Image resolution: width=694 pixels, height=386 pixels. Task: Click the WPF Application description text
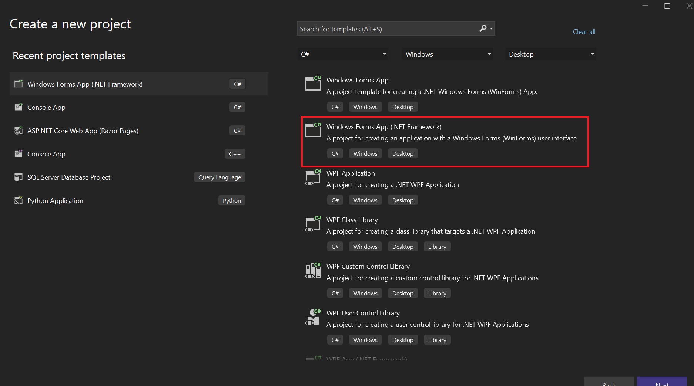coord(392,184)
